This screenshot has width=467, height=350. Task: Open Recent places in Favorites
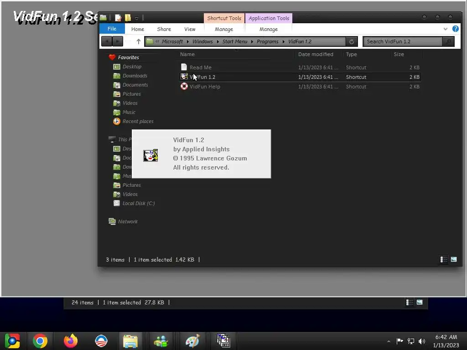[x=138, y=121]
